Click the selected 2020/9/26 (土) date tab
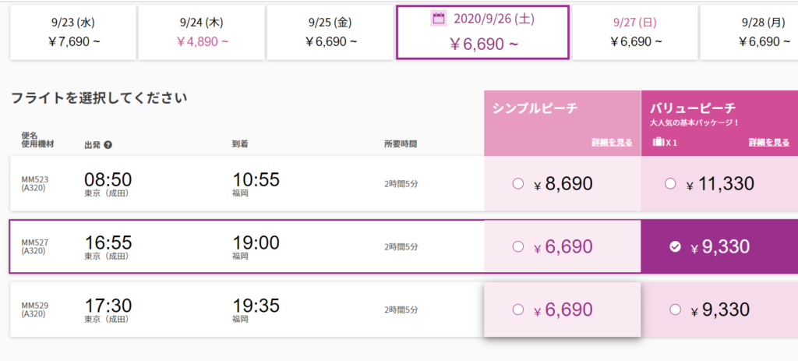 483,32
